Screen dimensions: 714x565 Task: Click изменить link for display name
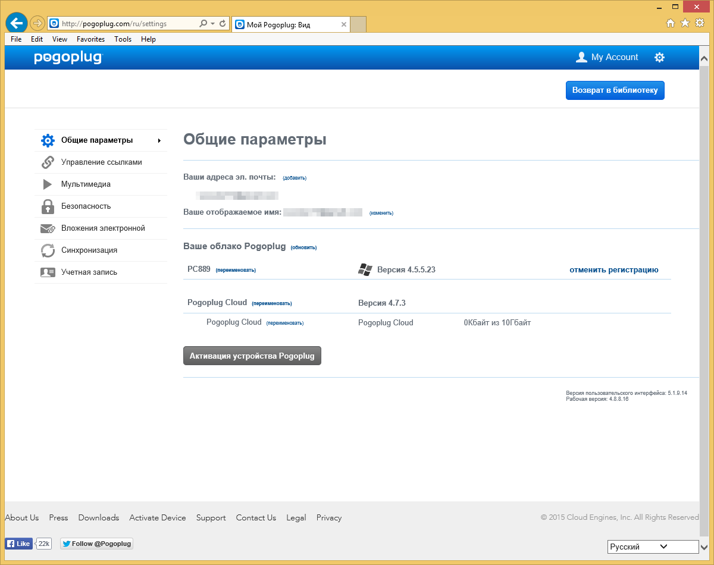coord(381,213)
